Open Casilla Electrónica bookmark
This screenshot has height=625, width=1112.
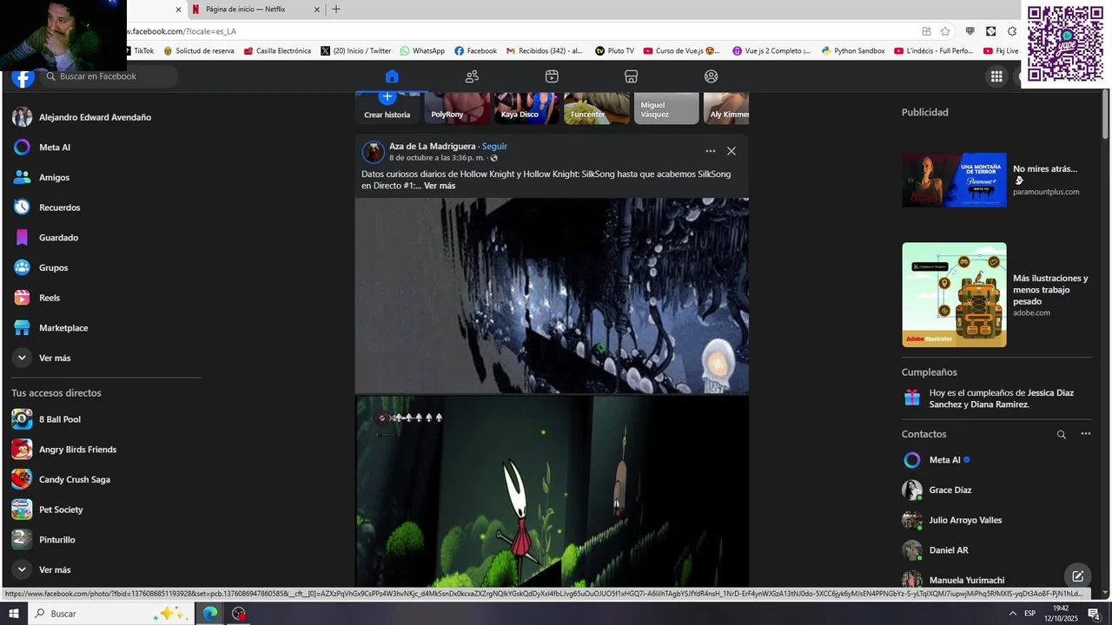pyautogui.click(x=277, y=51)
